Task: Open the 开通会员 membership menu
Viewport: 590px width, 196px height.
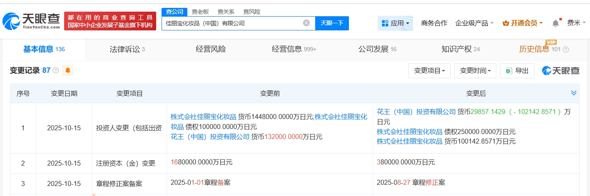Action: (523, 23)
